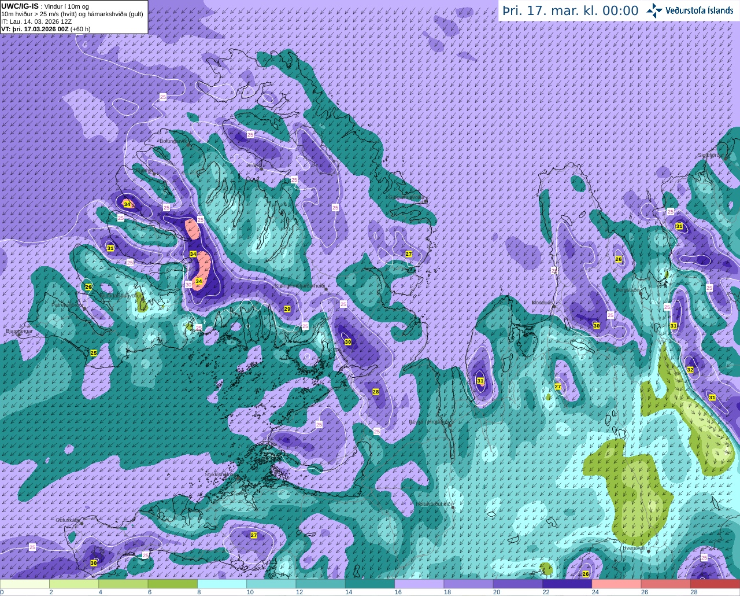Pick the 2–4 m/s light green legend swatch
Screen dimensions: 740x596
point(75,584)
